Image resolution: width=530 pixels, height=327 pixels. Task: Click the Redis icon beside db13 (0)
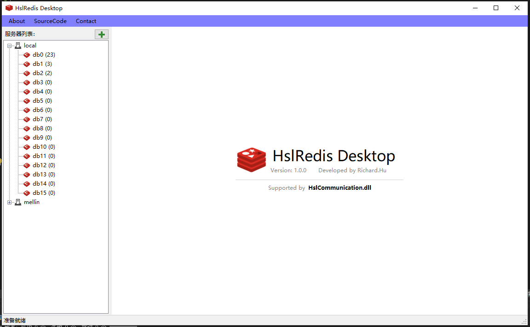(27, 175)
